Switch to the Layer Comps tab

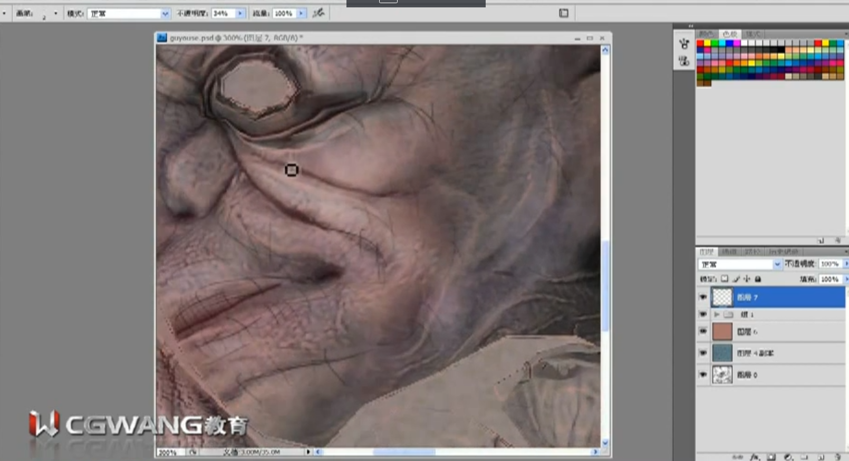(x=783, y=252)
